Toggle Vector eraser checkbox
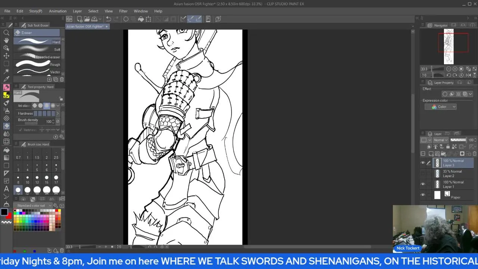The image size is (478, 269). point(20,130)
